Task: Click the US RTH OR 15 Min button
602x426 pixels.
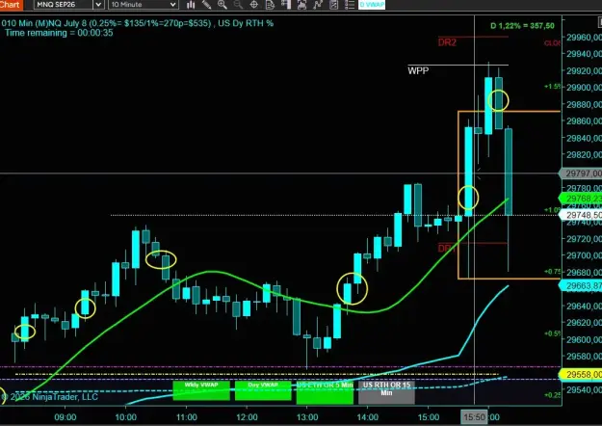Action: [x=386, y=392]
